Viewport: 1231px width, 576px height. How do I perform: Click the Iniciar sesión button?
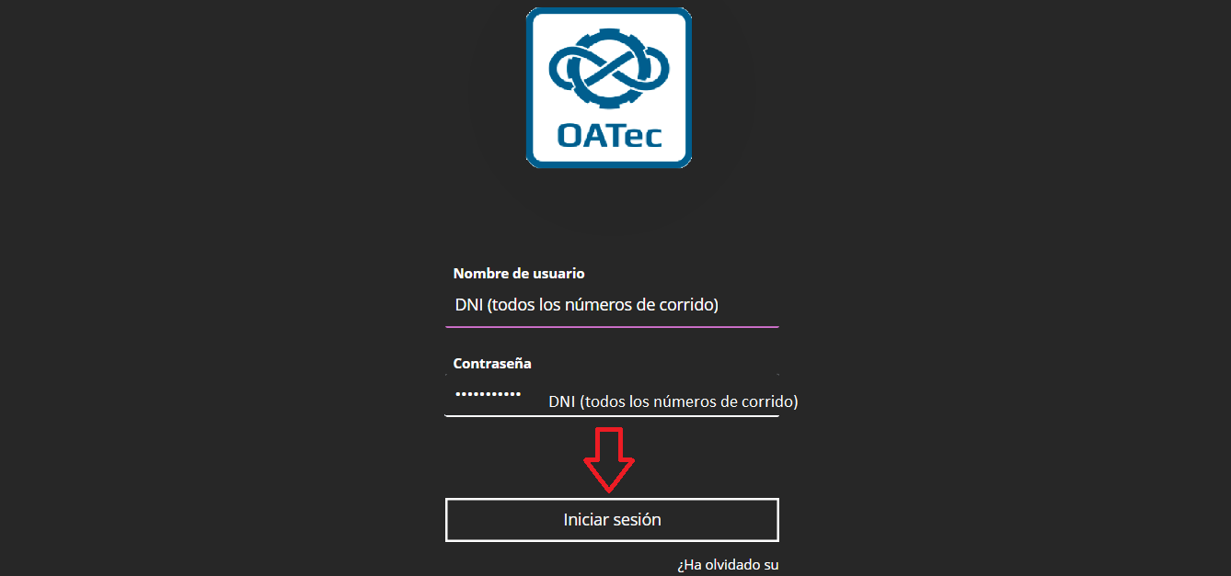pyautogui.click(x=612, y=520)
